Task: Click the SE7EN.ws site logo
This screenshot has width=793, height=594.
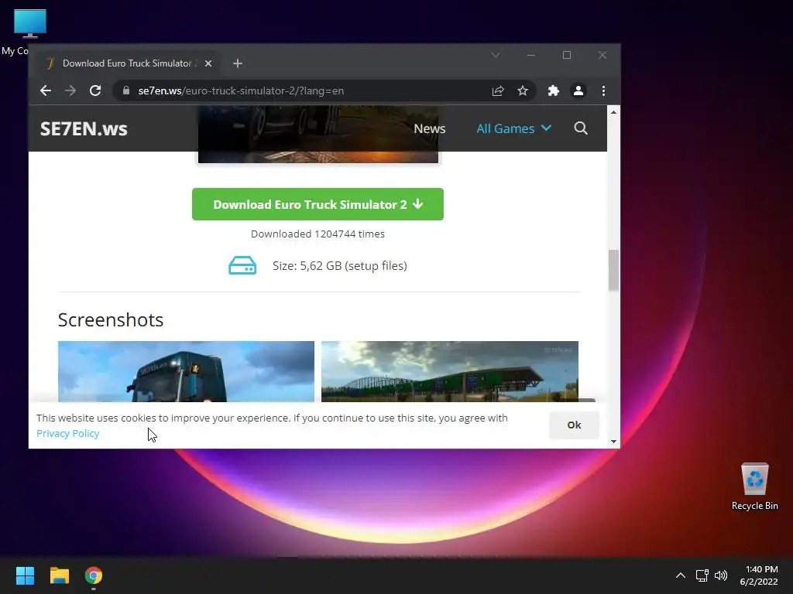Action: pos(84,128)
